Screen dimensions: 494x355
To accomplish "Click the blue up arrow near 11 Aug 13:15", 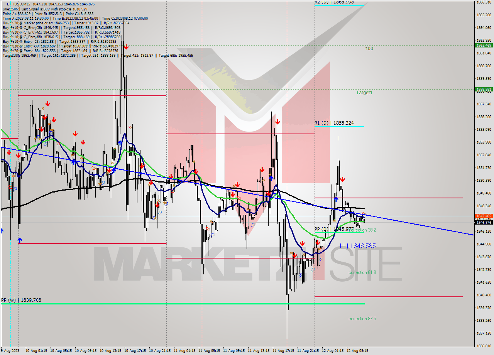I will point(271,178).
